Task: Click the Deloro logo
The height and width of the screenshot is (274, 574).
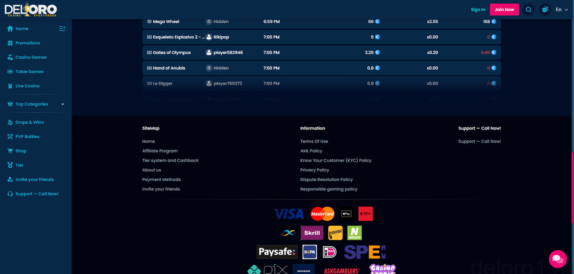Action: (x=30, y=9)
